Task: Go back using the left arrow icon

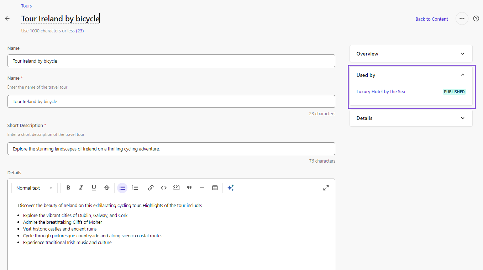Action: tap(7, 18)
